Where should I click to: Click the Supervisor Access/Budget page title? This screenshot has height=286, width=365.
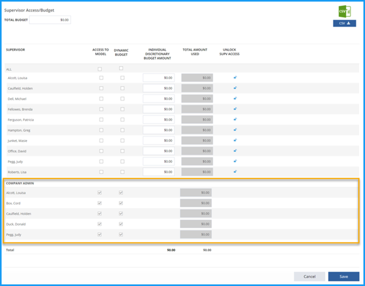[29, 10]
